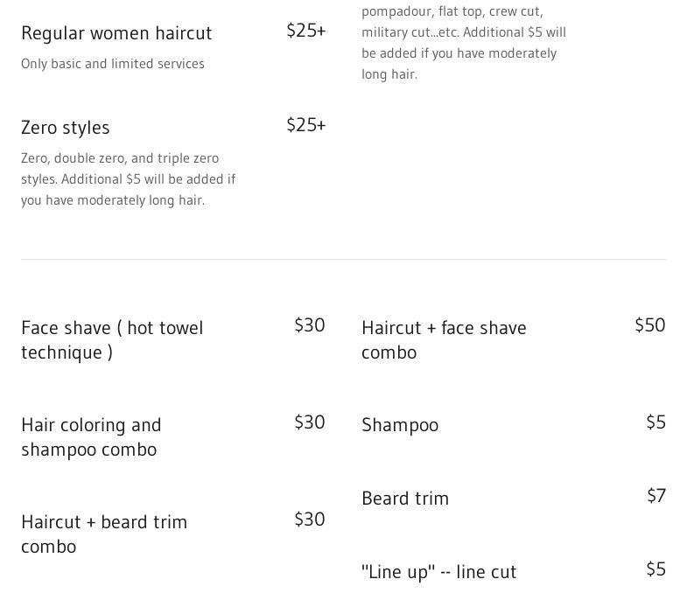The width and height of the screenshot is (687, 607).
Task: Click the $30 price for Haircut + beard trim
Action: tap(309, 520)
